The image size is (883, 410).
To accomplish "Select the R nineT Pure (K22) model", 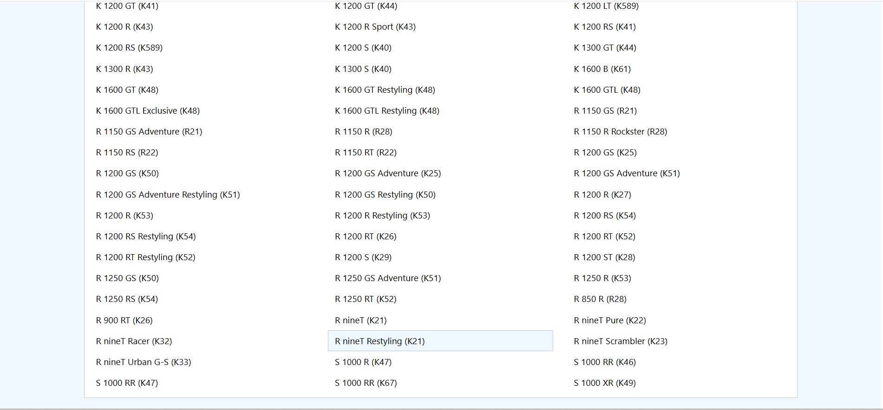I will tap(610, 320).
